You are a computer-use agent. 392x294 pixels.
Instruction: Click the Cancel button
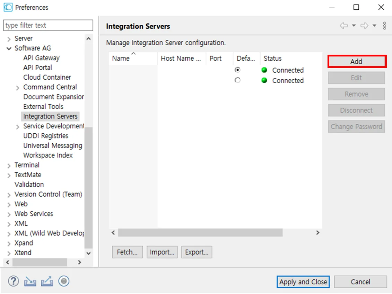pos(360,282)
